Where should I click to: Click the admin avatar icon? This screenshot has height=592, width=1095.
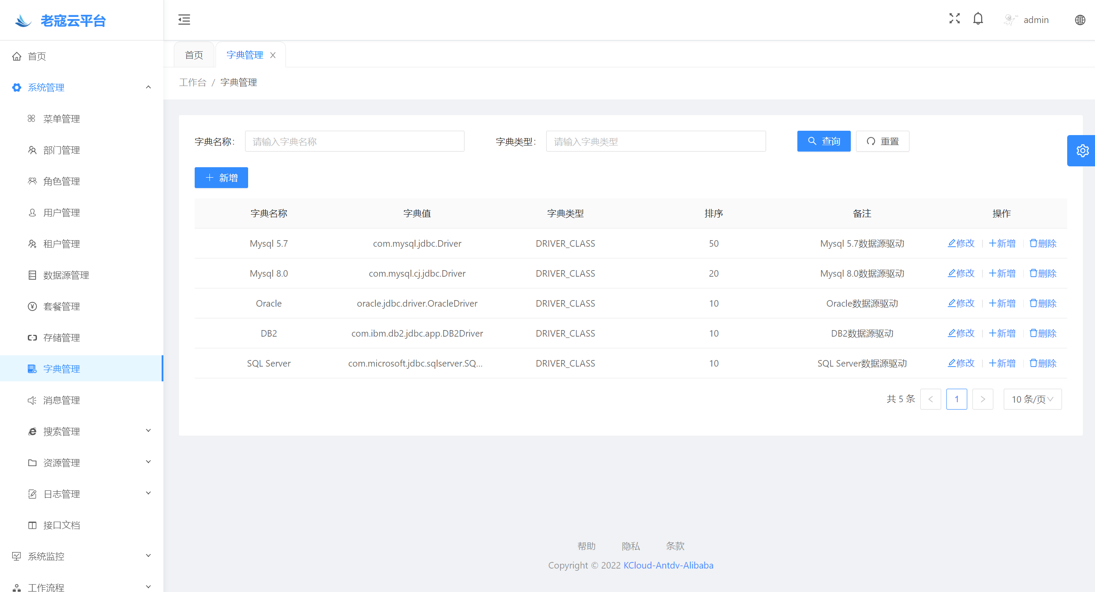pyautogui.click(x=1010, y=20)
